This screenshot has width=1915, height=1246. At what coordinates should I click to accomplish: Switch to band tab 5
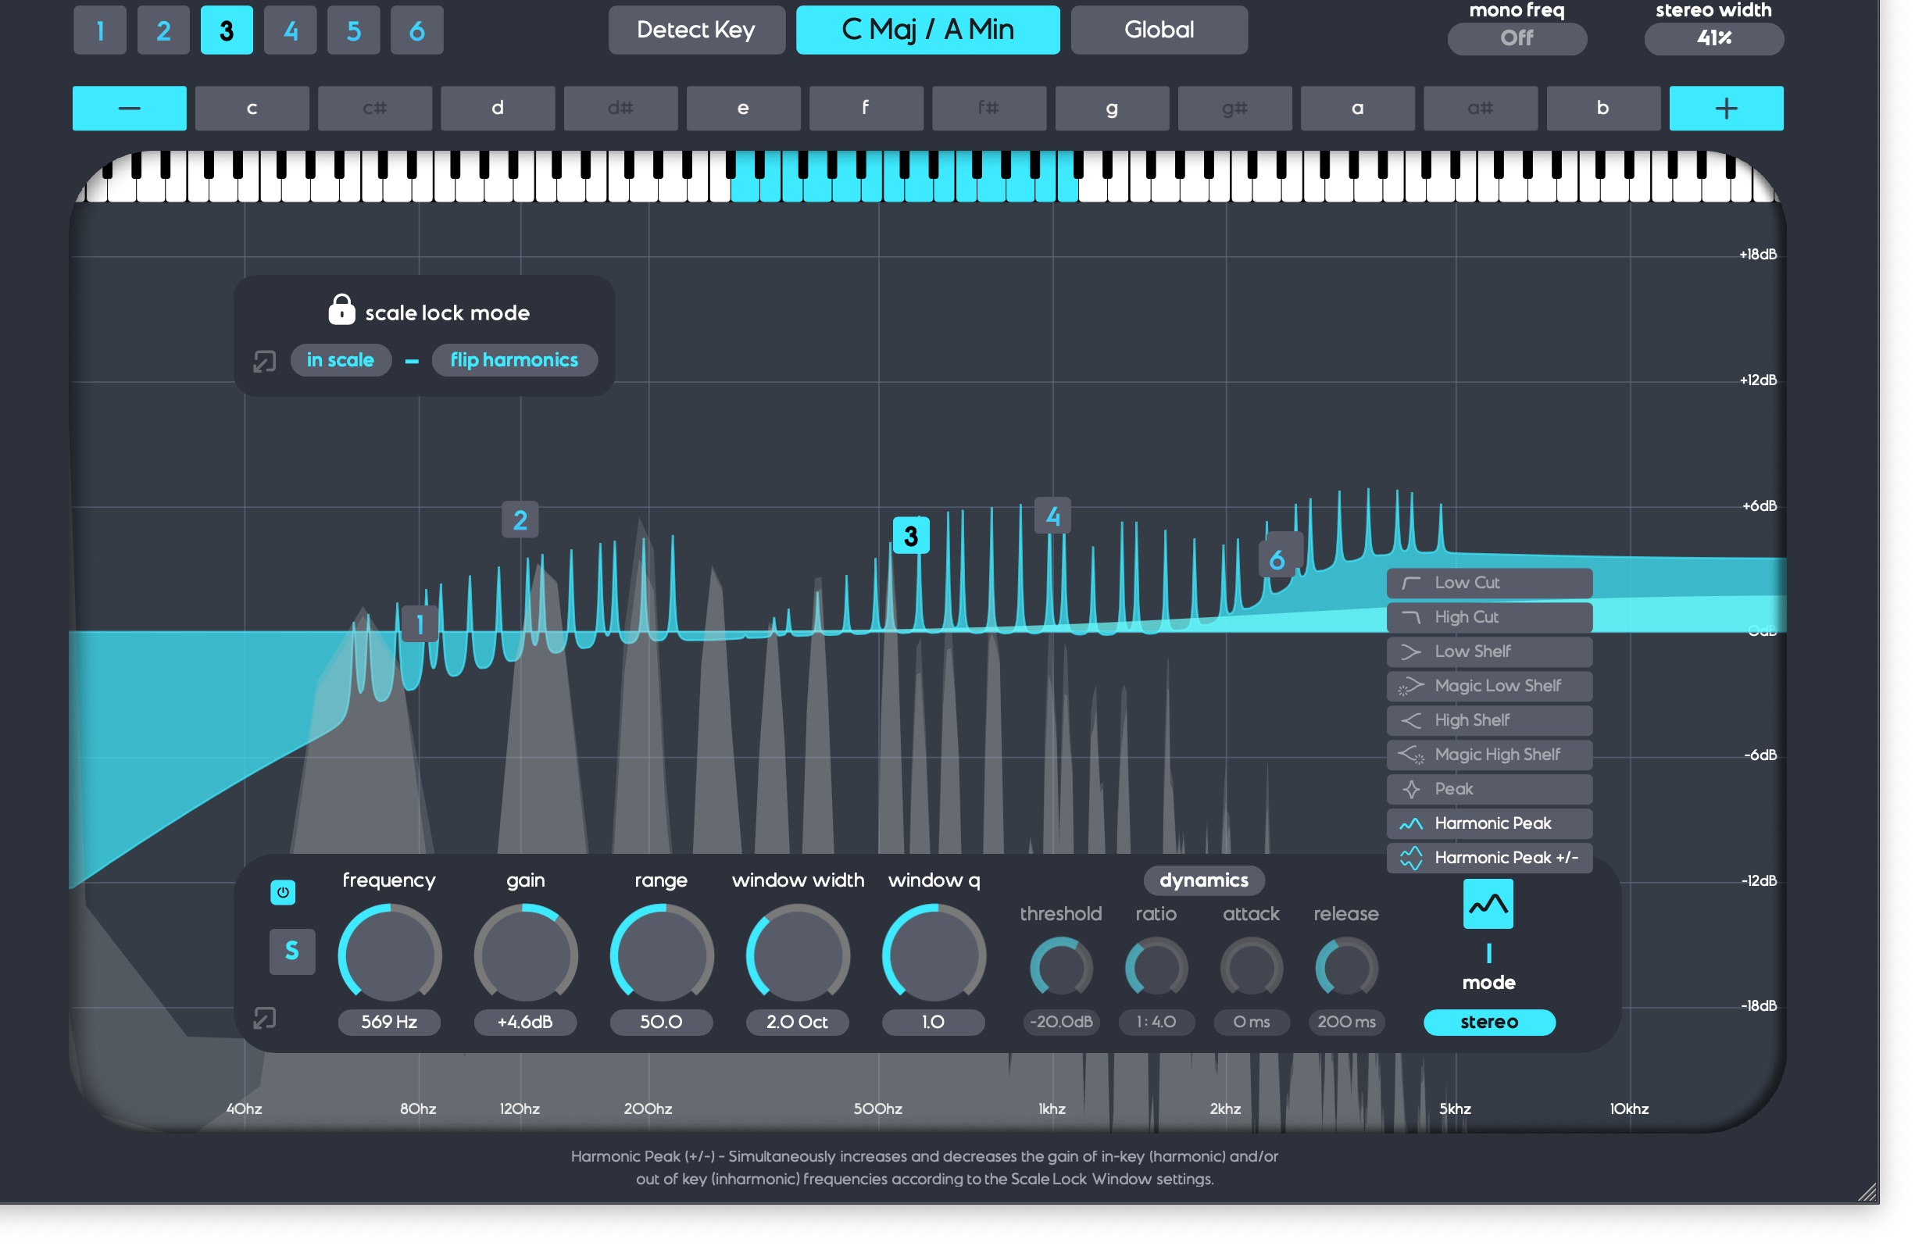(x=353, y=30)
